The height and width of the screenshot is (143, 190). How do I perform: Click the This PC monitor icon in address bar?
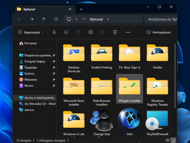click(69, 19)
